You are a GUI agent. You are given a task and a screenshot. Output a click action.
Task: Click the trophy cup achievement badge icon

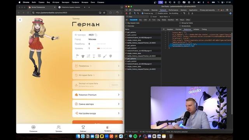[94, 56]
